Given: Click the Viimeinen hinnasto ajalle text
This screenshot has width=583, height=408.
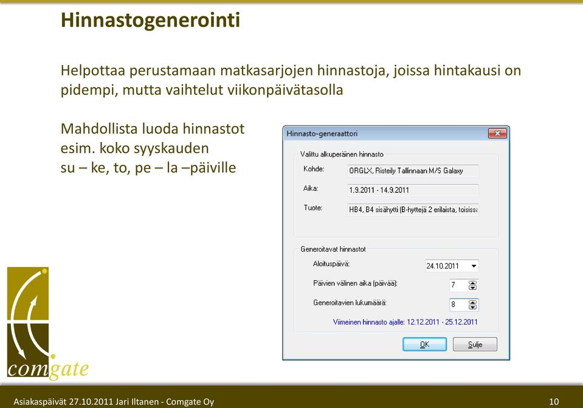Looking at the screenshot, I should pos(405,322).
